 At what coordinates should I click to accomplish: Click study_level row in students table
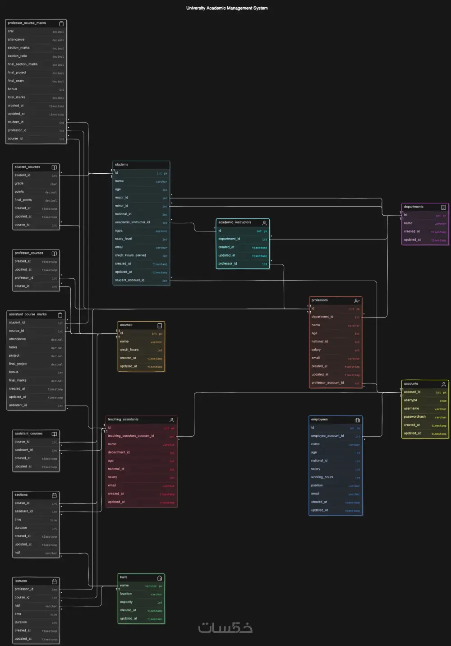click(141, 239)
